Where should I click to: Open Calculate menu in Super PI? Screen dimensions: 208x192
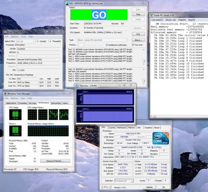tap(157, 20)
